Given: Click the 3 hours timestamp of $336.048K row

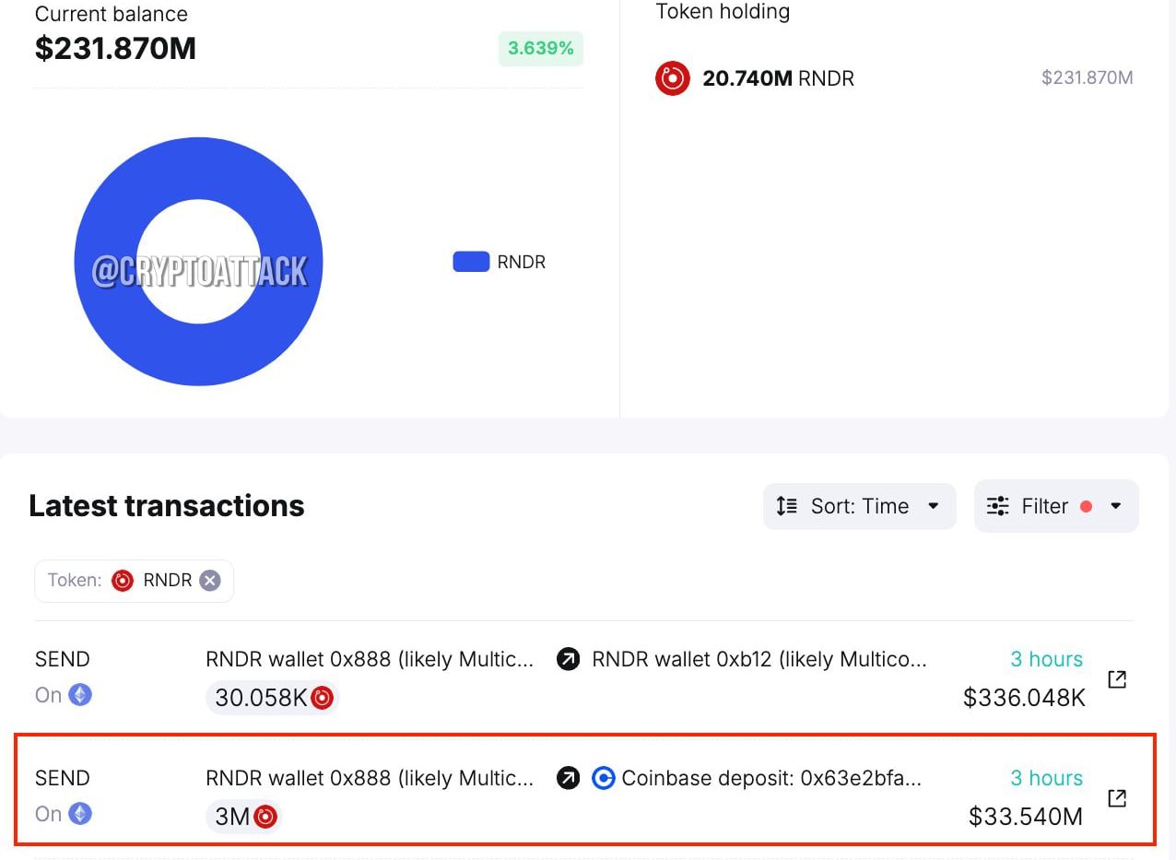Looking at the screenshot, I should (1046, 659).
